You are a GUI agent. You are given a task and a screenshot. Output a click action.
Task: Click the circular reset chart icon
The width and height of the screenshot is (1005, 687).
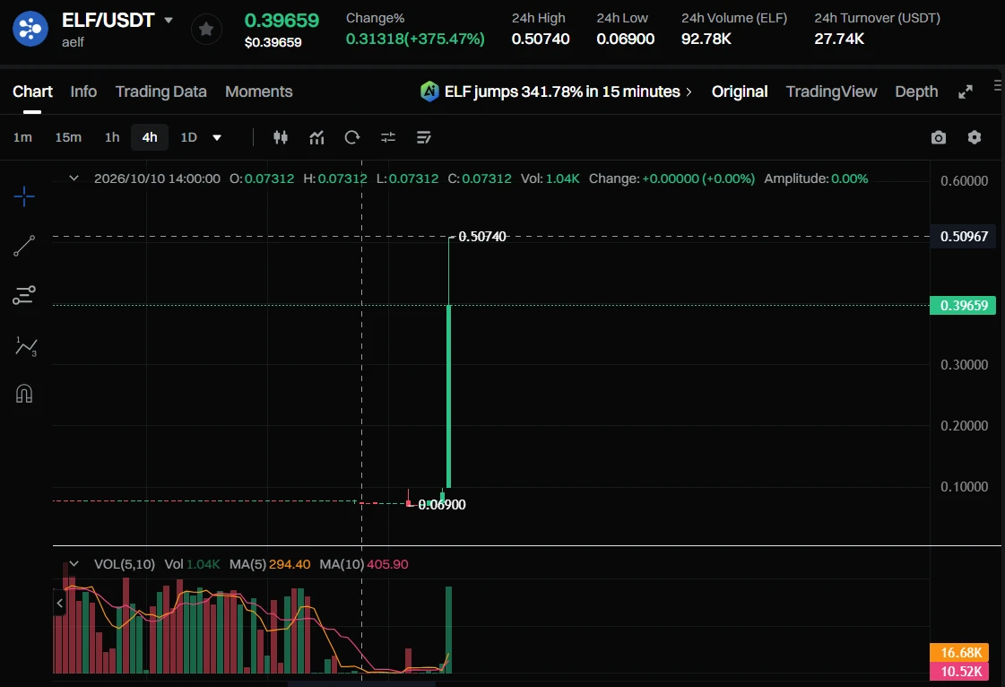[351, 137]
